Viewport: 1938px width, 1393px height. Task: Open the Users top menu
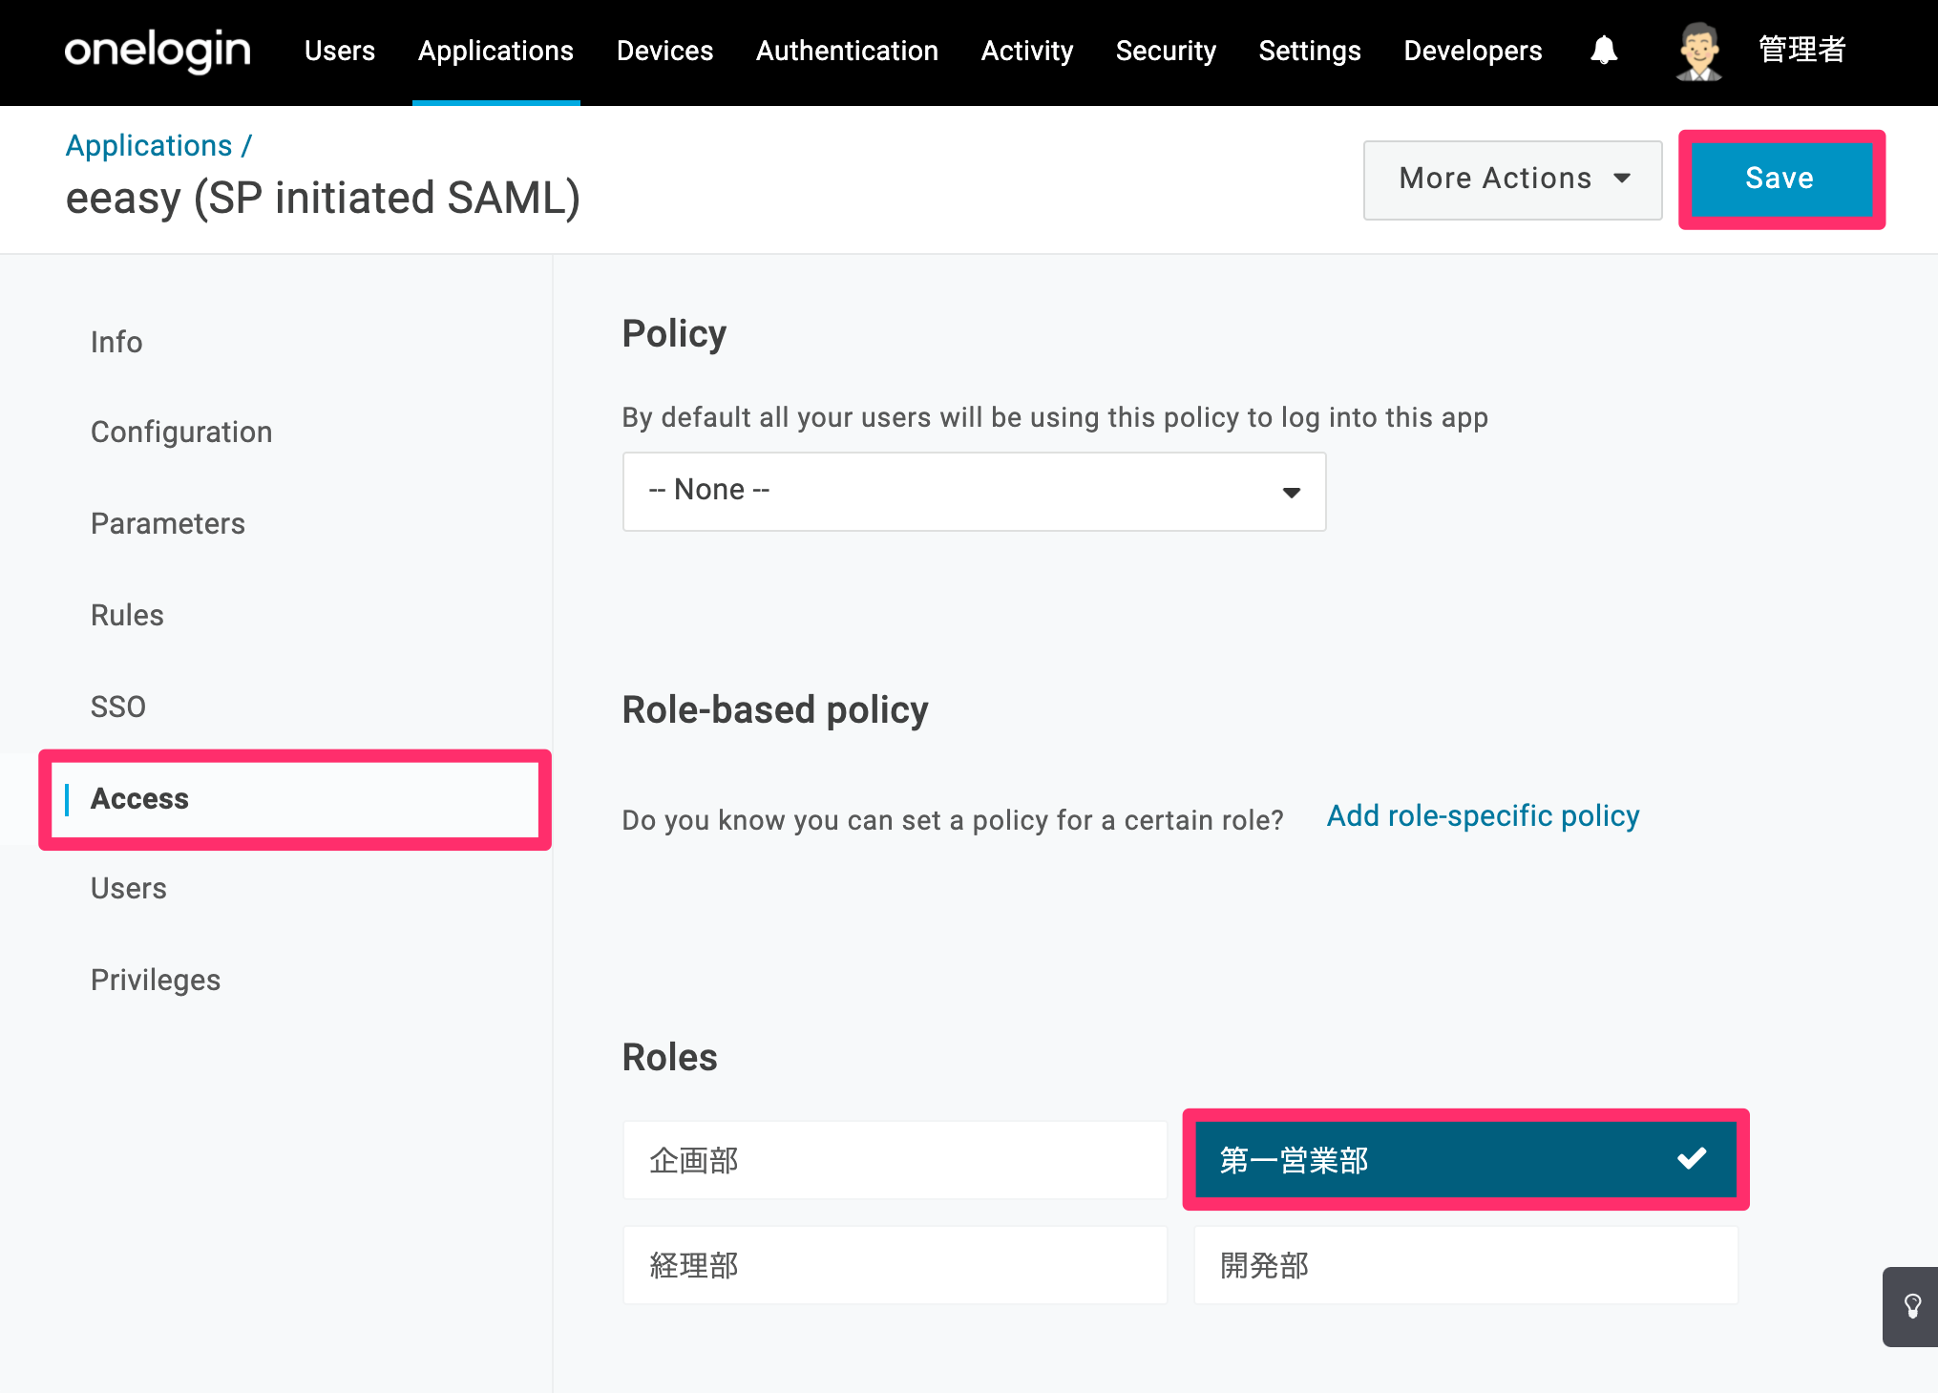click(340, 51)
